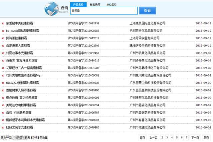213x142 pixels.
Task: Click company 广州诗蒂兰化妆品有限公司
Action: 147,60
